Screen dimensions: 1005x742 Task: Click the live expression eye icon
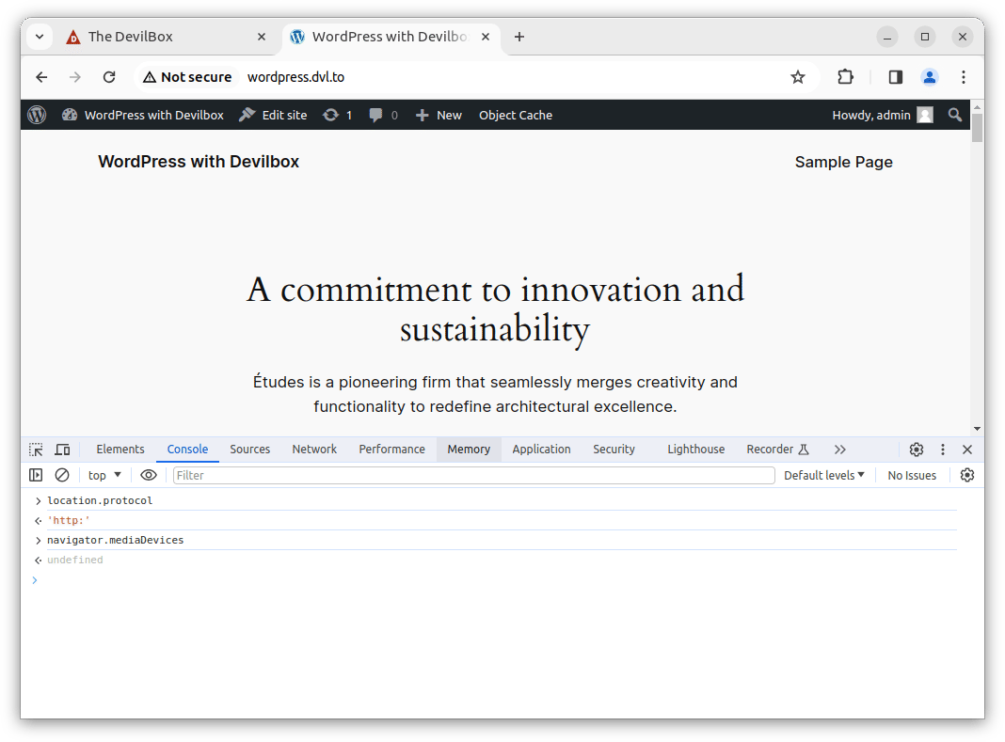(x=148, y=476)
